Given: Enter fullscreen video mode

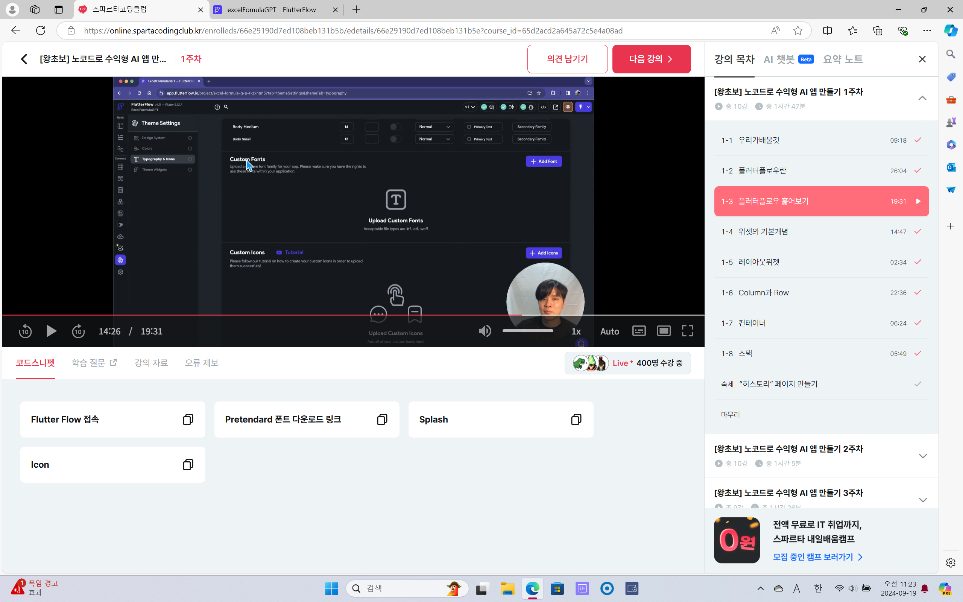Looking at the screenshot, I should click(x=687, y=331).
